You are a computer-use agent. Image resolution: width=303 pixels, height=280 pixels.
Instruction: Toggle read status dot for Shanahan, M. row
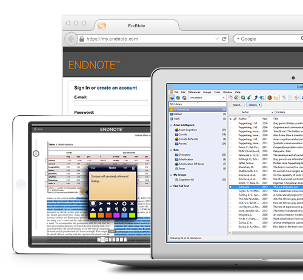[230, 167]
